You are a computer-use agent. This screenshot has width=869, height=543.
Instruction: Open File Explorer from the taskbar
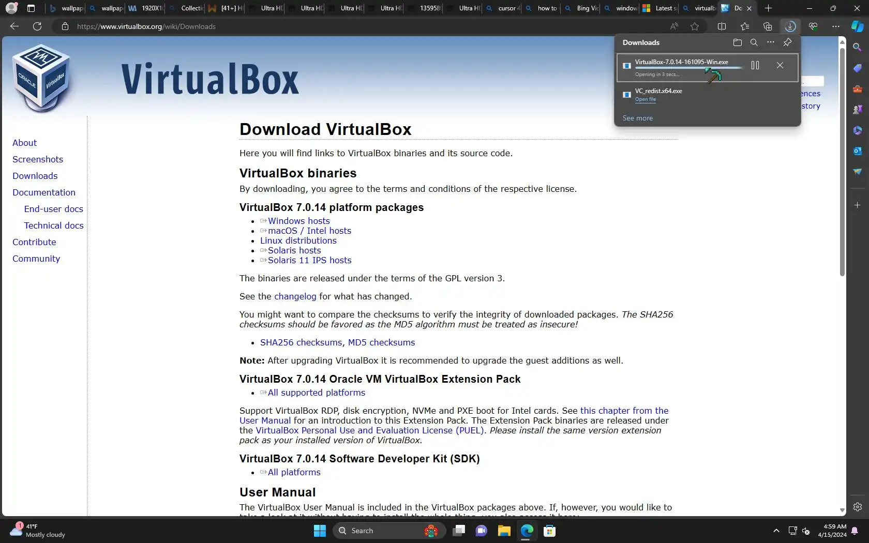click(x=504, y=531)
